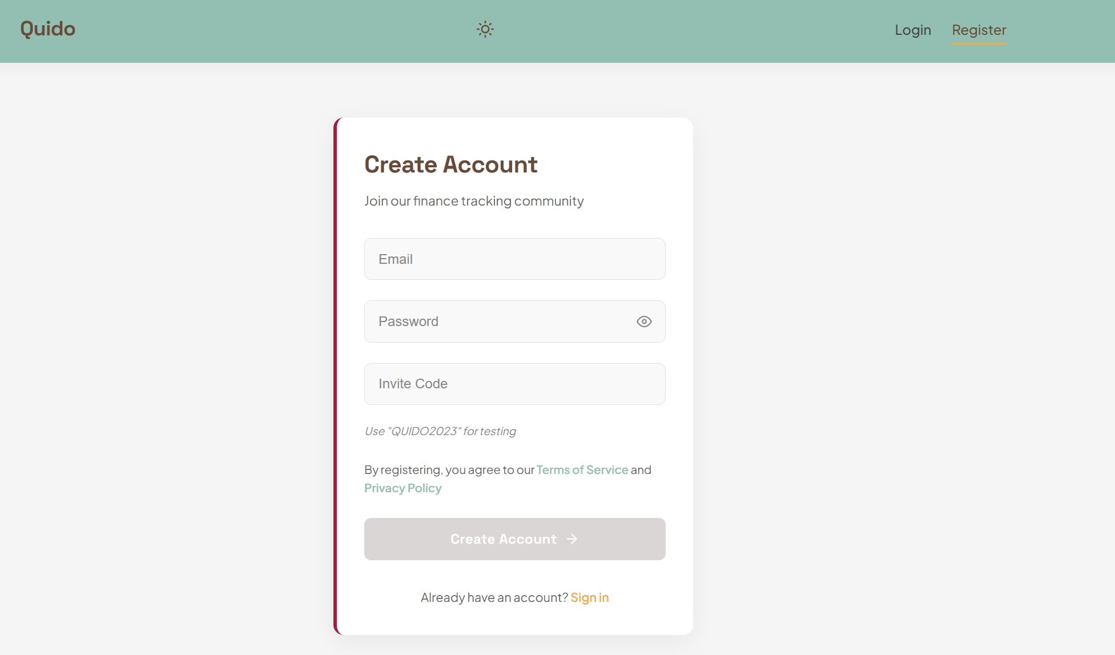This screenshot has height=655, width=1115.
Task: Show password with the eye icon
Action: coord(644,322)
